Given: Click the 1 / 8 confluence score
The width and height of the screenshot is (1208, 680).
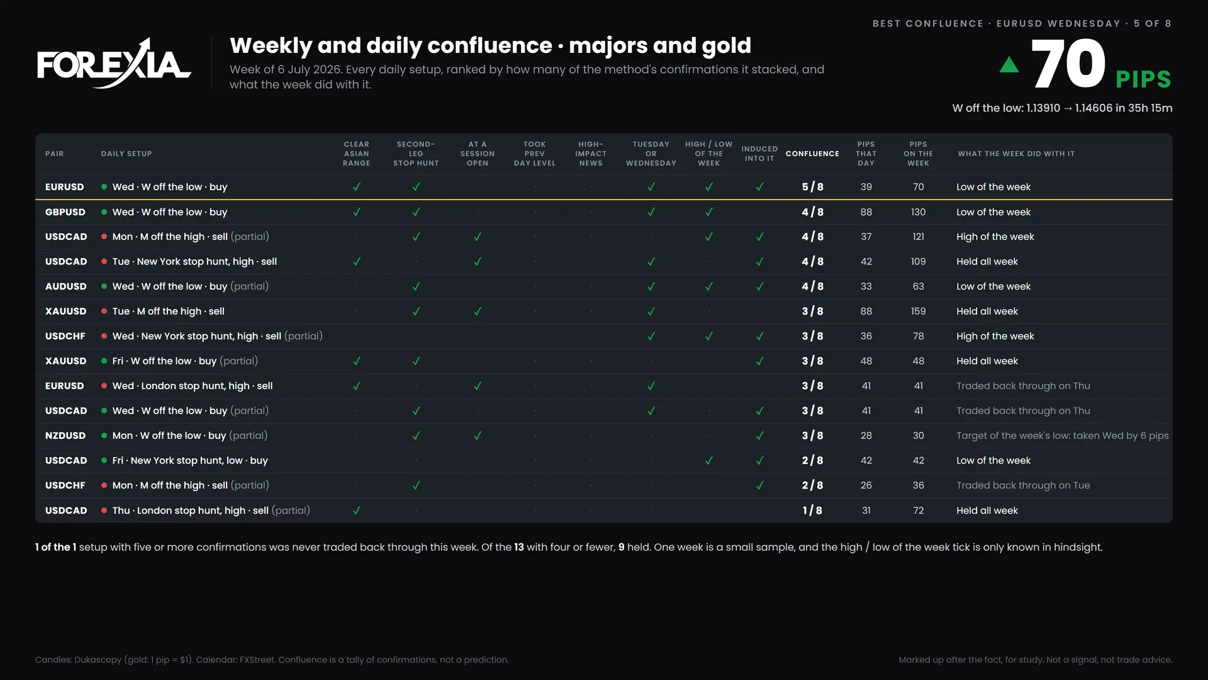Looking at the screenshot, I should click(x=812, y=511).
